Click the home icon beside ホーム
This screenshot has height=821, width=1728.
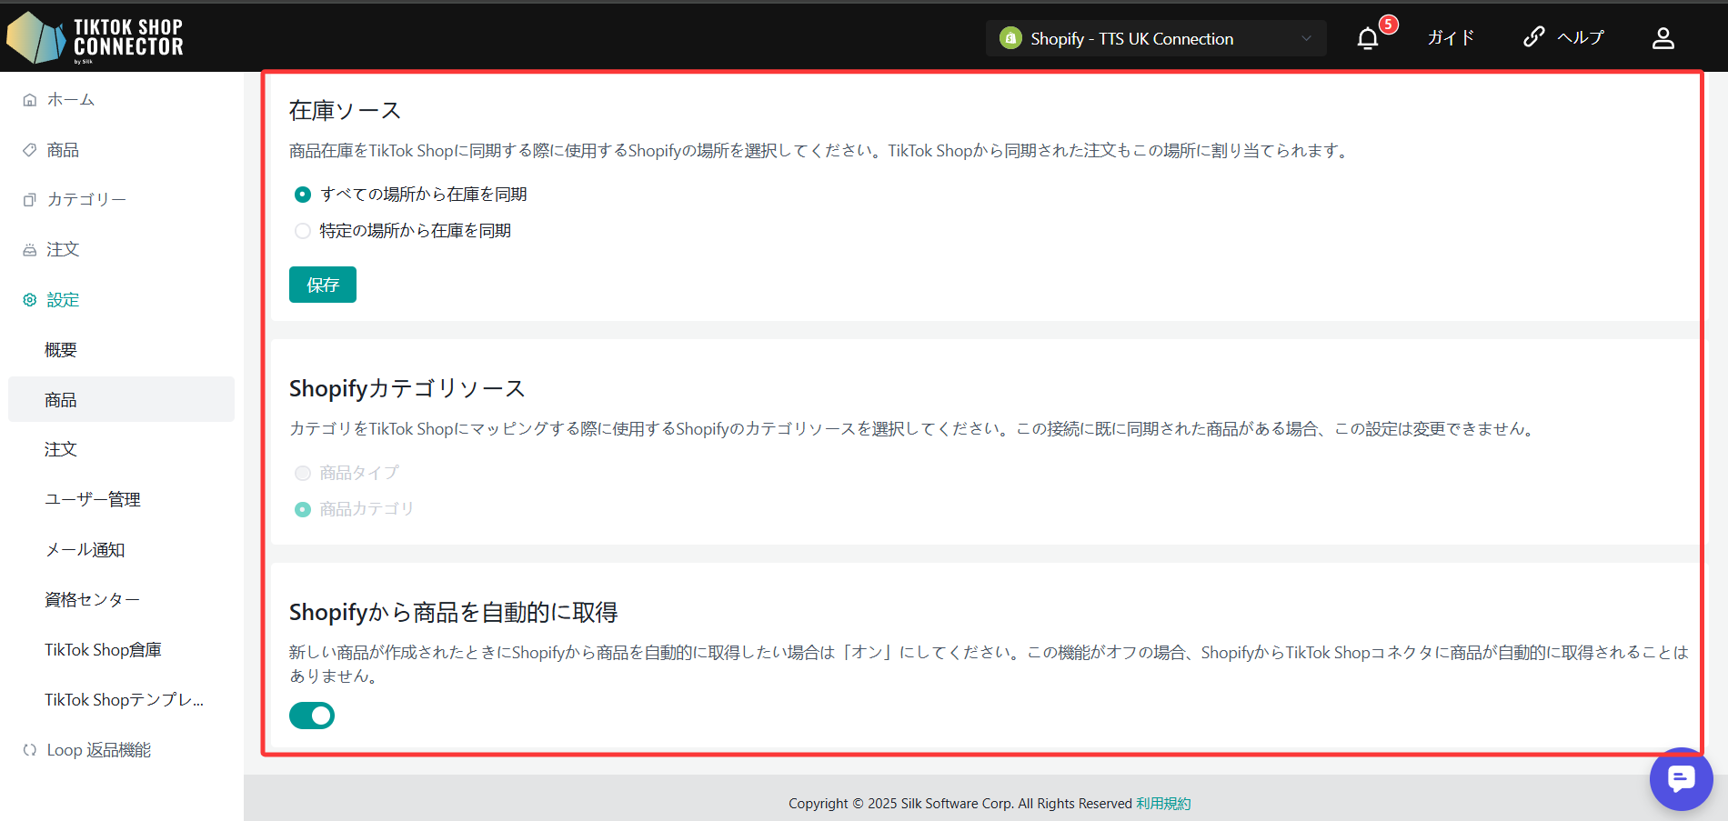[x=30, y=100]
